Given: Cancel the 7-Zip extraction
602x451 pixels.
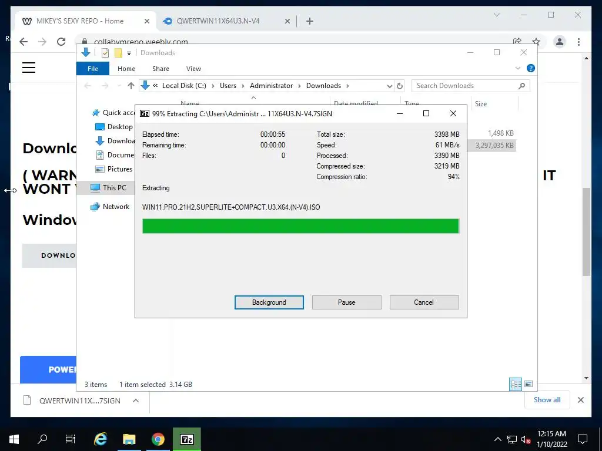Looking at the screenshot, I should tap(424, 302).
